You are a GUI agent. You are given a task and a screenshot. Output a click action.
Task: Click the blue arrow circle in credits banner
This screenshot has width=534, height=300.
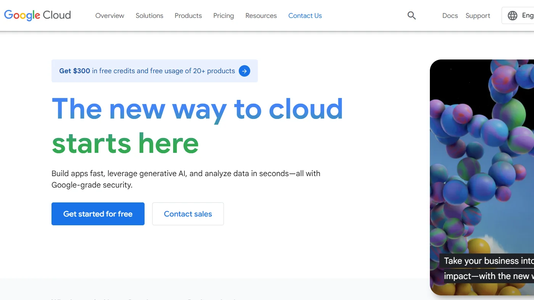244,71
